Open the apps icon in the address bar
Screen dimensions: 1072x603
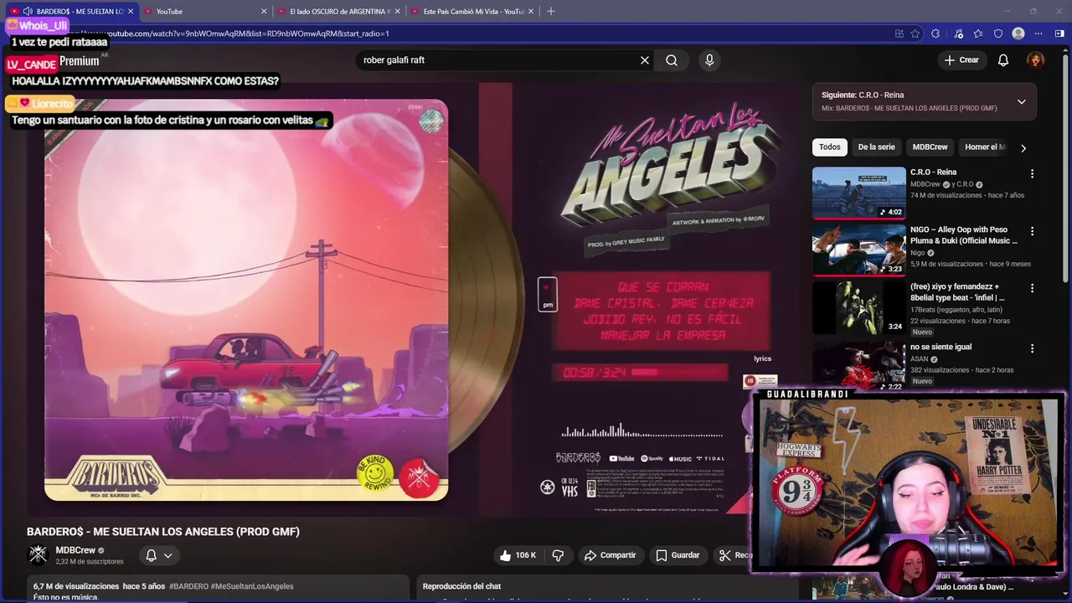(899, 33)
